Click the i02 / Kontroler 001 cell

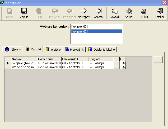click(x=49, y=67)
